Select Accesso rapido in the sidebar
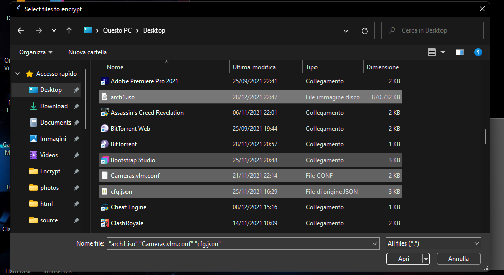This screenshot has height=275, width=504. click(56, 74)
